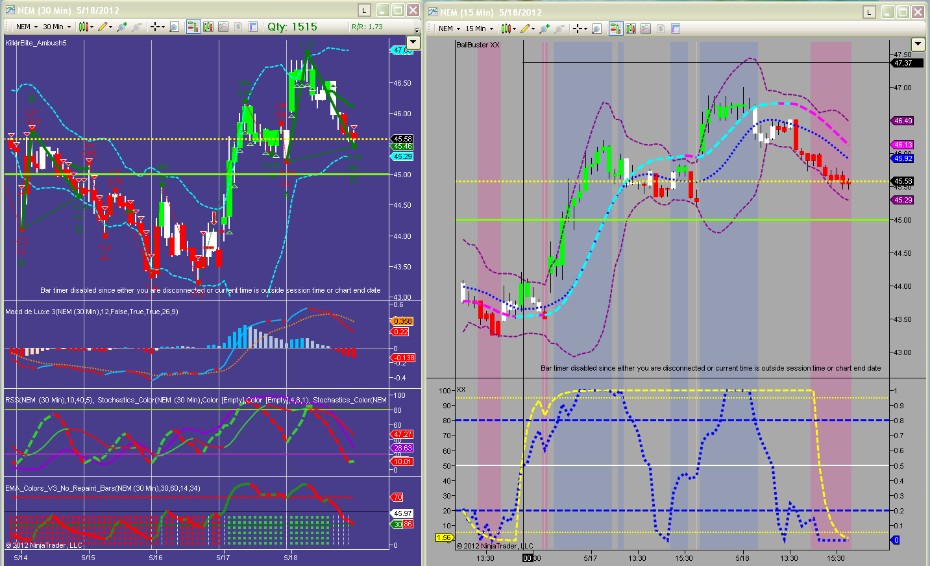The height and width of the screenshot is (566, 930).
Task: Open pencil draw tools dropdown in 15 Min chart
Action: point(528,29)
